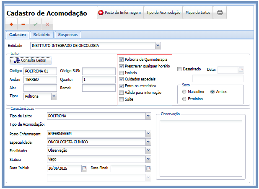
Task: Expand the Especialidade dropdown
Action: coord(148,142)
